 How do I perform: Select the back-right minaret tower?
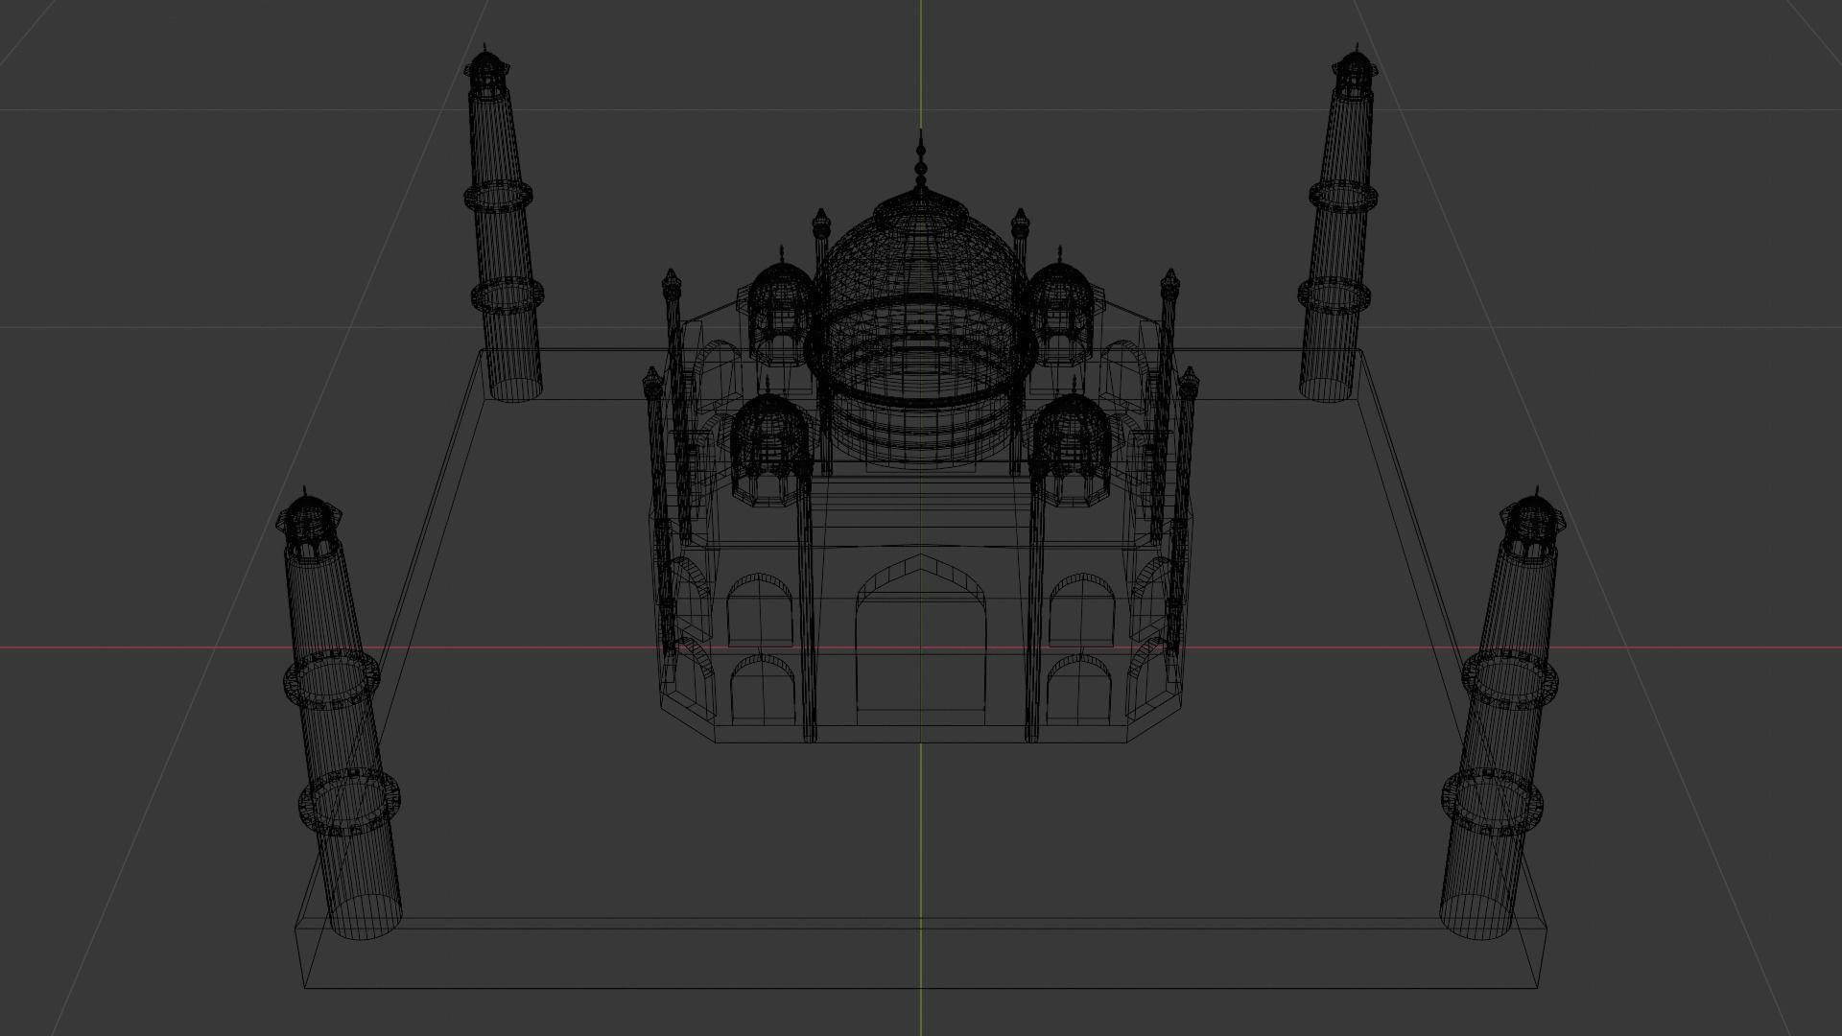pos(1338,223)
